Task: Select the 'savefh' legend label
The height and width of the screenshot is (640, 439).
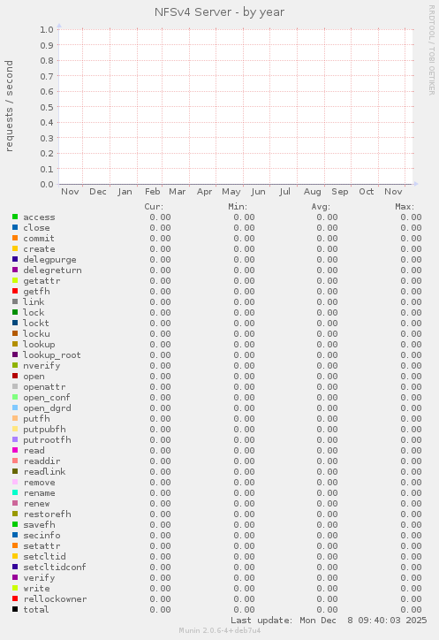Action: [x=39, y=525]
